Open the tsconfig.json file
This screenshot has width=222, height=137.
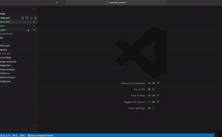[x=19, y=82]
